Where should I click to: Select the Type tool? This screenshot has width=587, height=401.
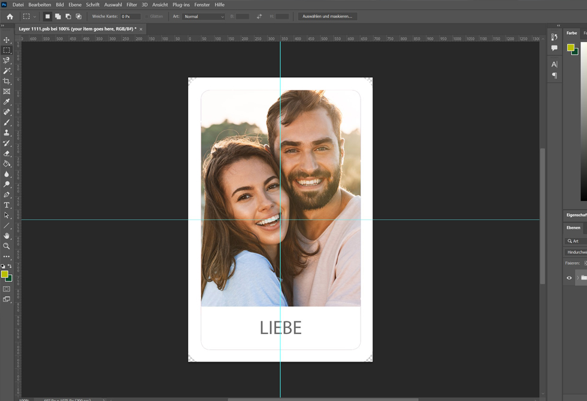coord(7,205)
